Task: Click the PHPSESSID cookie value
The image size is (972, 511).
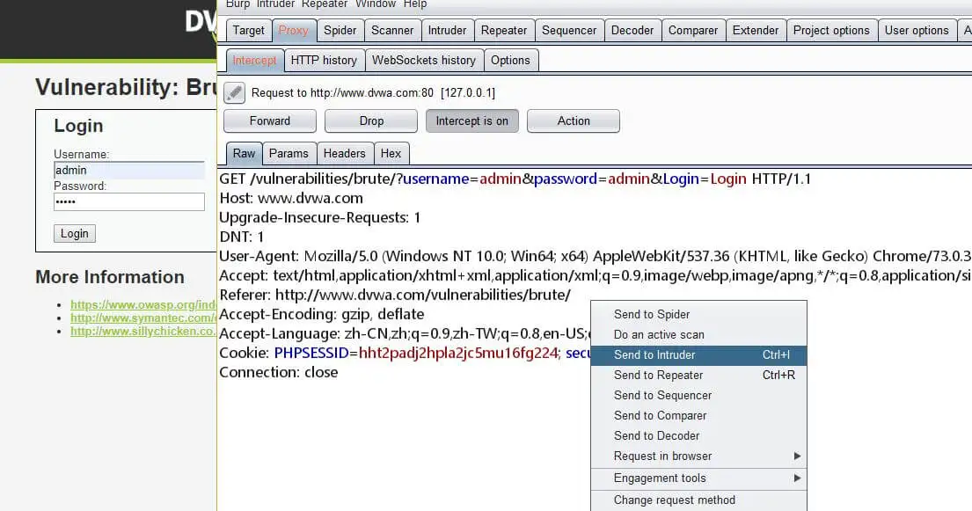Action: (x=458, y=354)
